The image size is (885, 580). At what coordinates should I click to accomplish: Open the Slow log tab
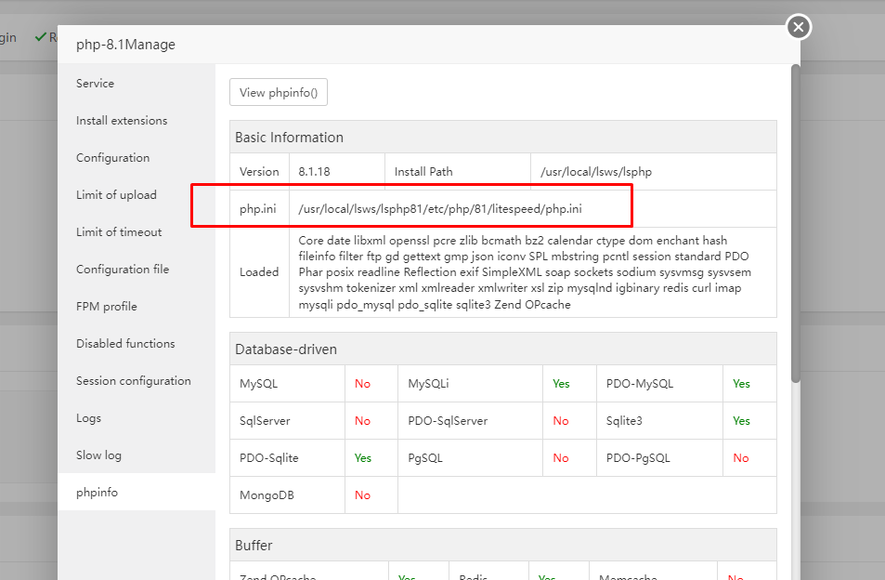(98, 455)
